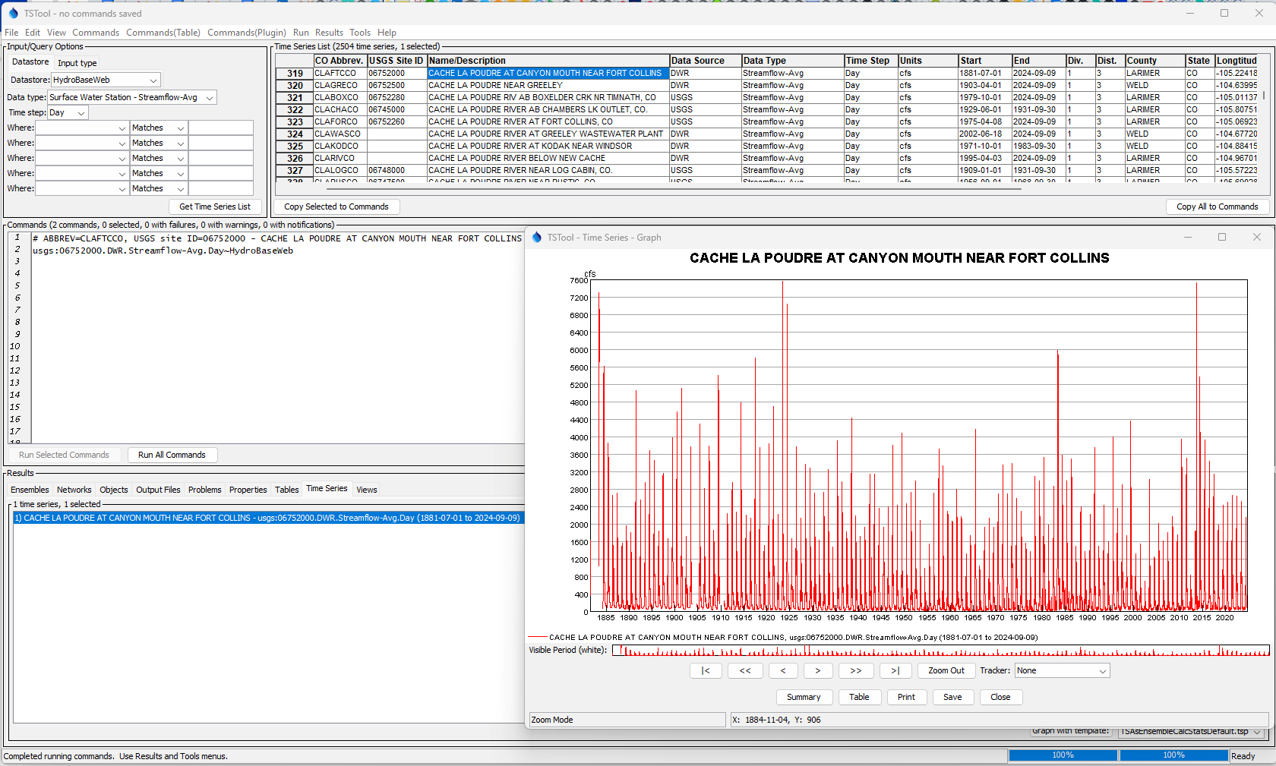Switch to the Problems results tab
Screen dimensions: 1276x766
[x=205, y=490]
